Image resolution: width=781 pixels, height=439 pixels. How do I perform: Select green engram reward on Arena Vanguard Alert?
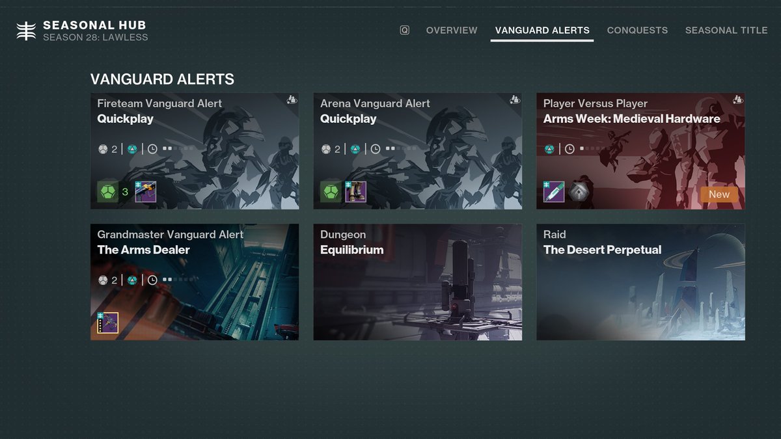[331, 192]
